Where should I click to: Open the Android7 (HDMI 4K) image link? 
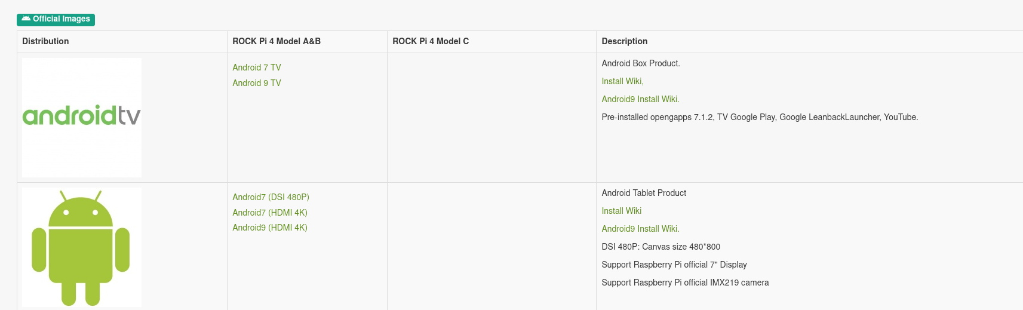(270, 213)
